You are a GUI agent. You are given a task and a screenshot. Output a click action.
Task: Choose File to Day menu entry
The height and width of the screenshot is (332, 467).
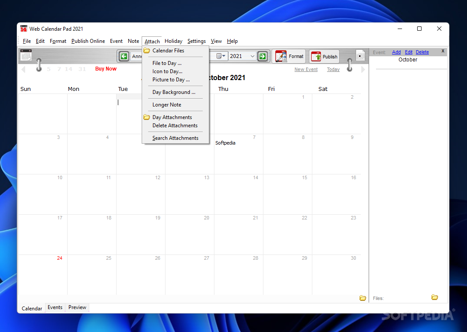pyautogui.click(x=175, y=63)
